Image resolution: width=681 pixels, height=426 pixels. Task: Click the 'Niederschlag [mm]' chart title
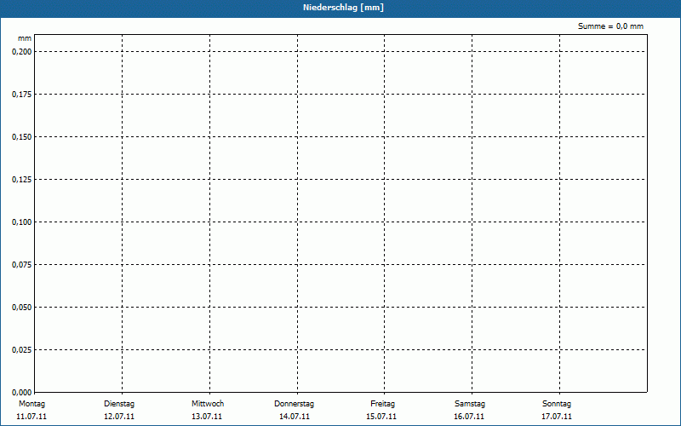point(343,8)
